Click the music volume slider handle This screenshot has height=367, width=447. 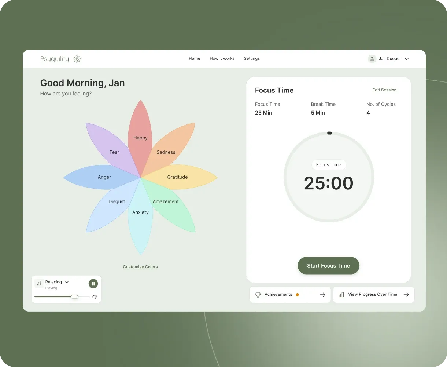[x=74, y=297]
